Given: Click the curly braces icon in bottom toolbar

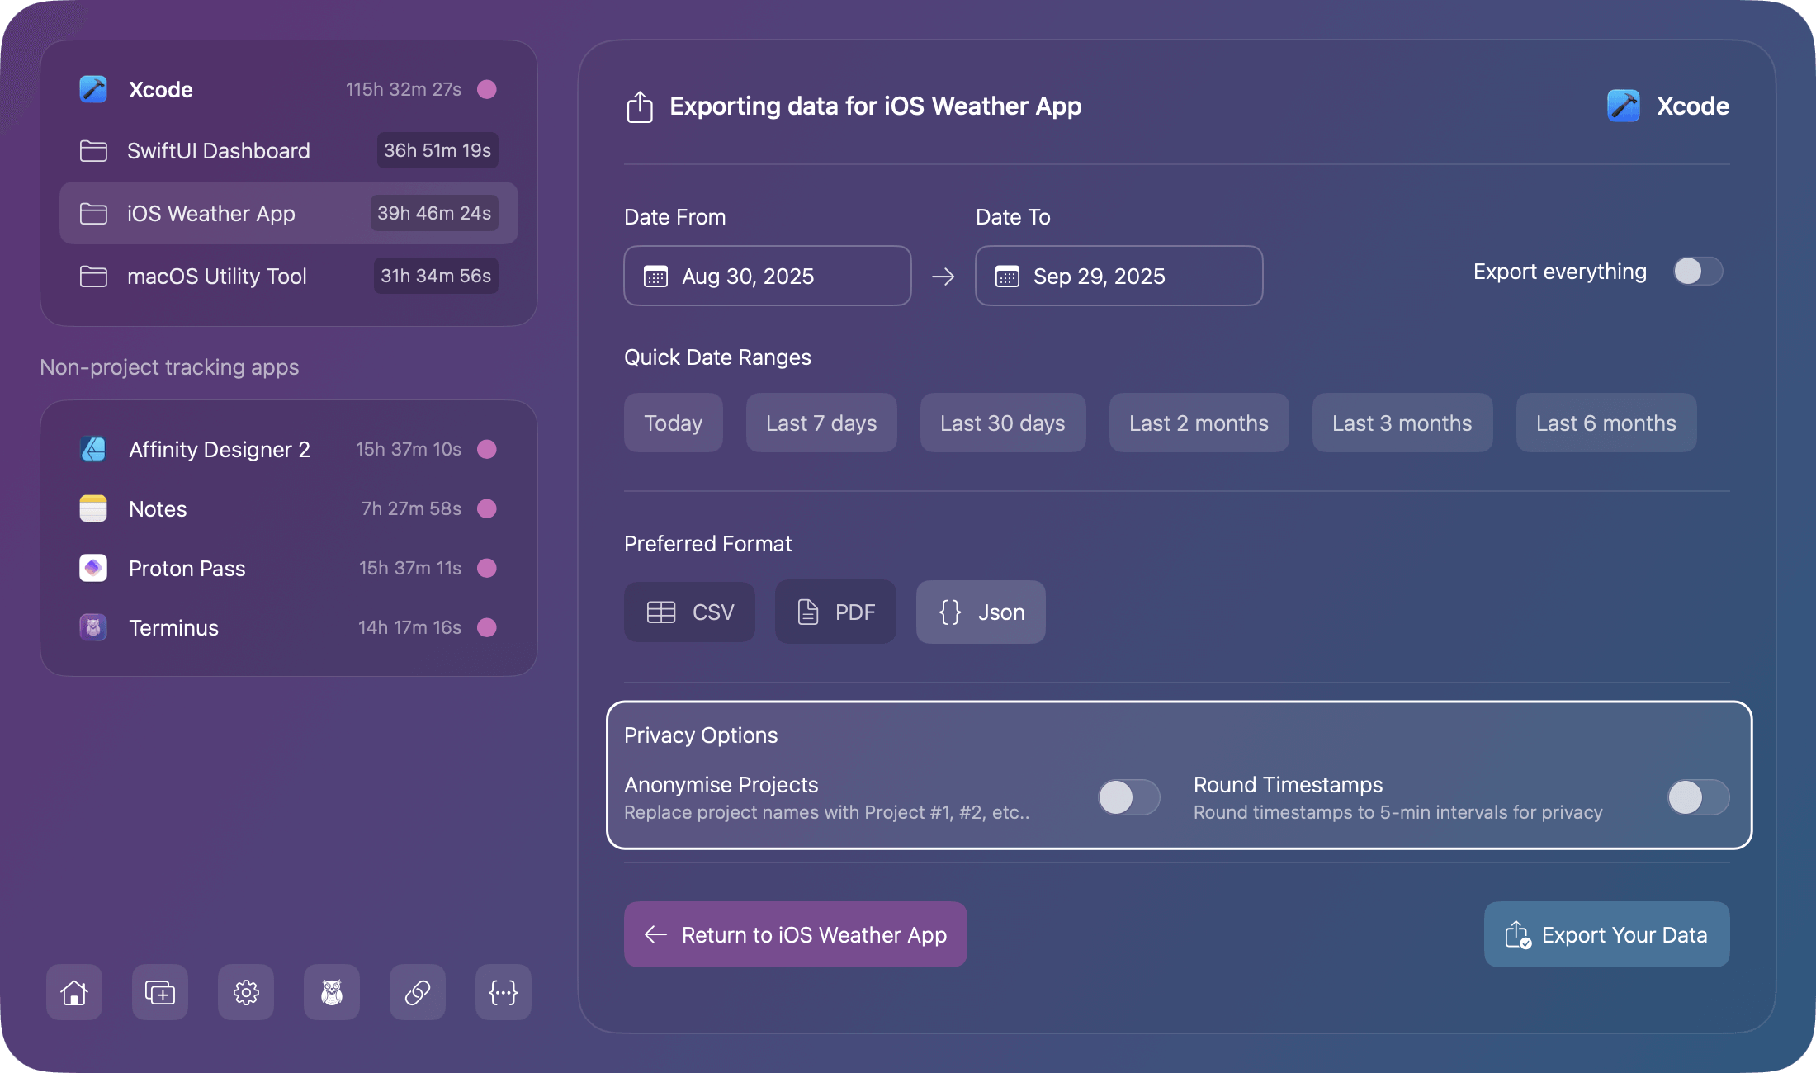Looking at the screenshot, I should (x=504, y=992).
